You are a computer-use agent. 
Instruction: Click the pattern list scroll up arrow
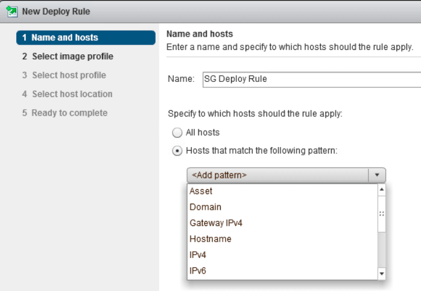tap(382, 190)
